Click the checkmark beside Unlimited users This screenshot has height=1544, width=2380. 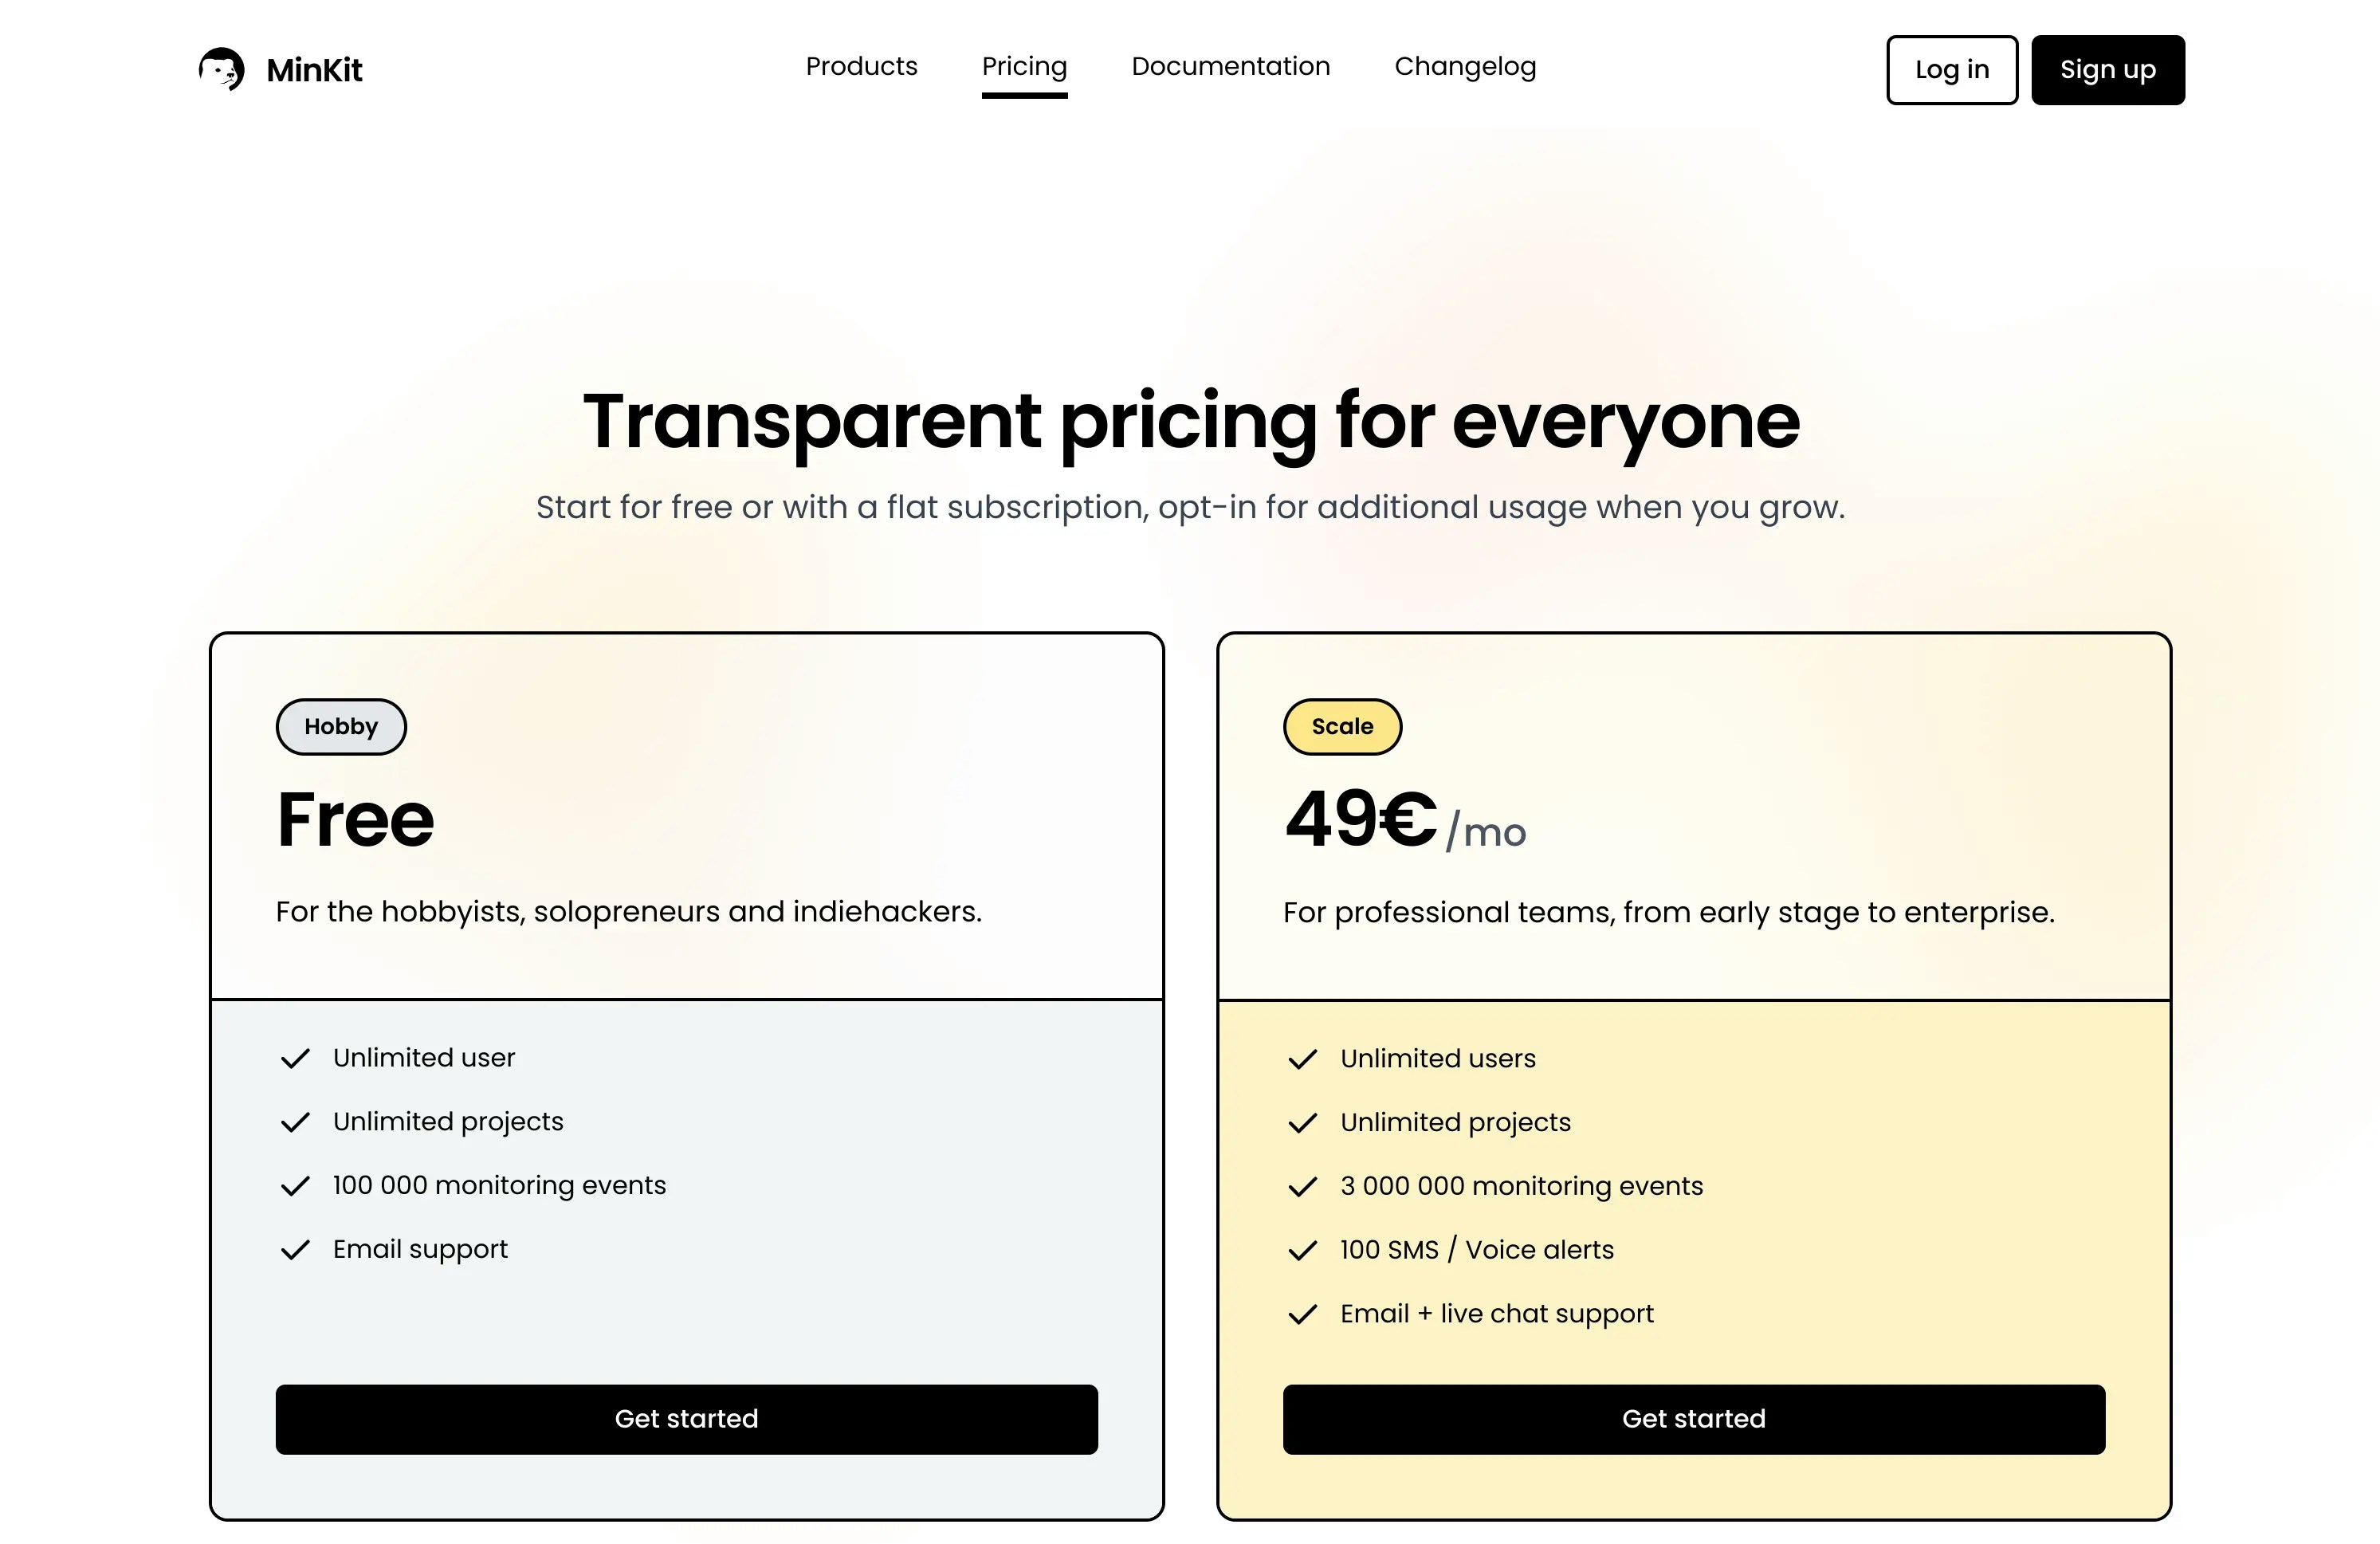coord(1302,1060)
